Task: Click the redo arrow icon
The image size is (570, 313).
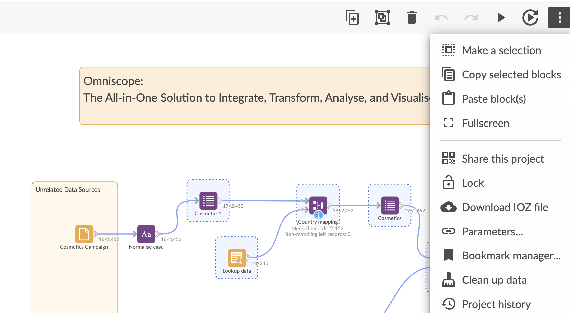Action: tap(471, 18)
